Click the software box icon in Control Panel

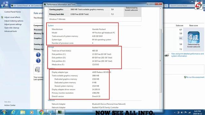pos(38,69)
